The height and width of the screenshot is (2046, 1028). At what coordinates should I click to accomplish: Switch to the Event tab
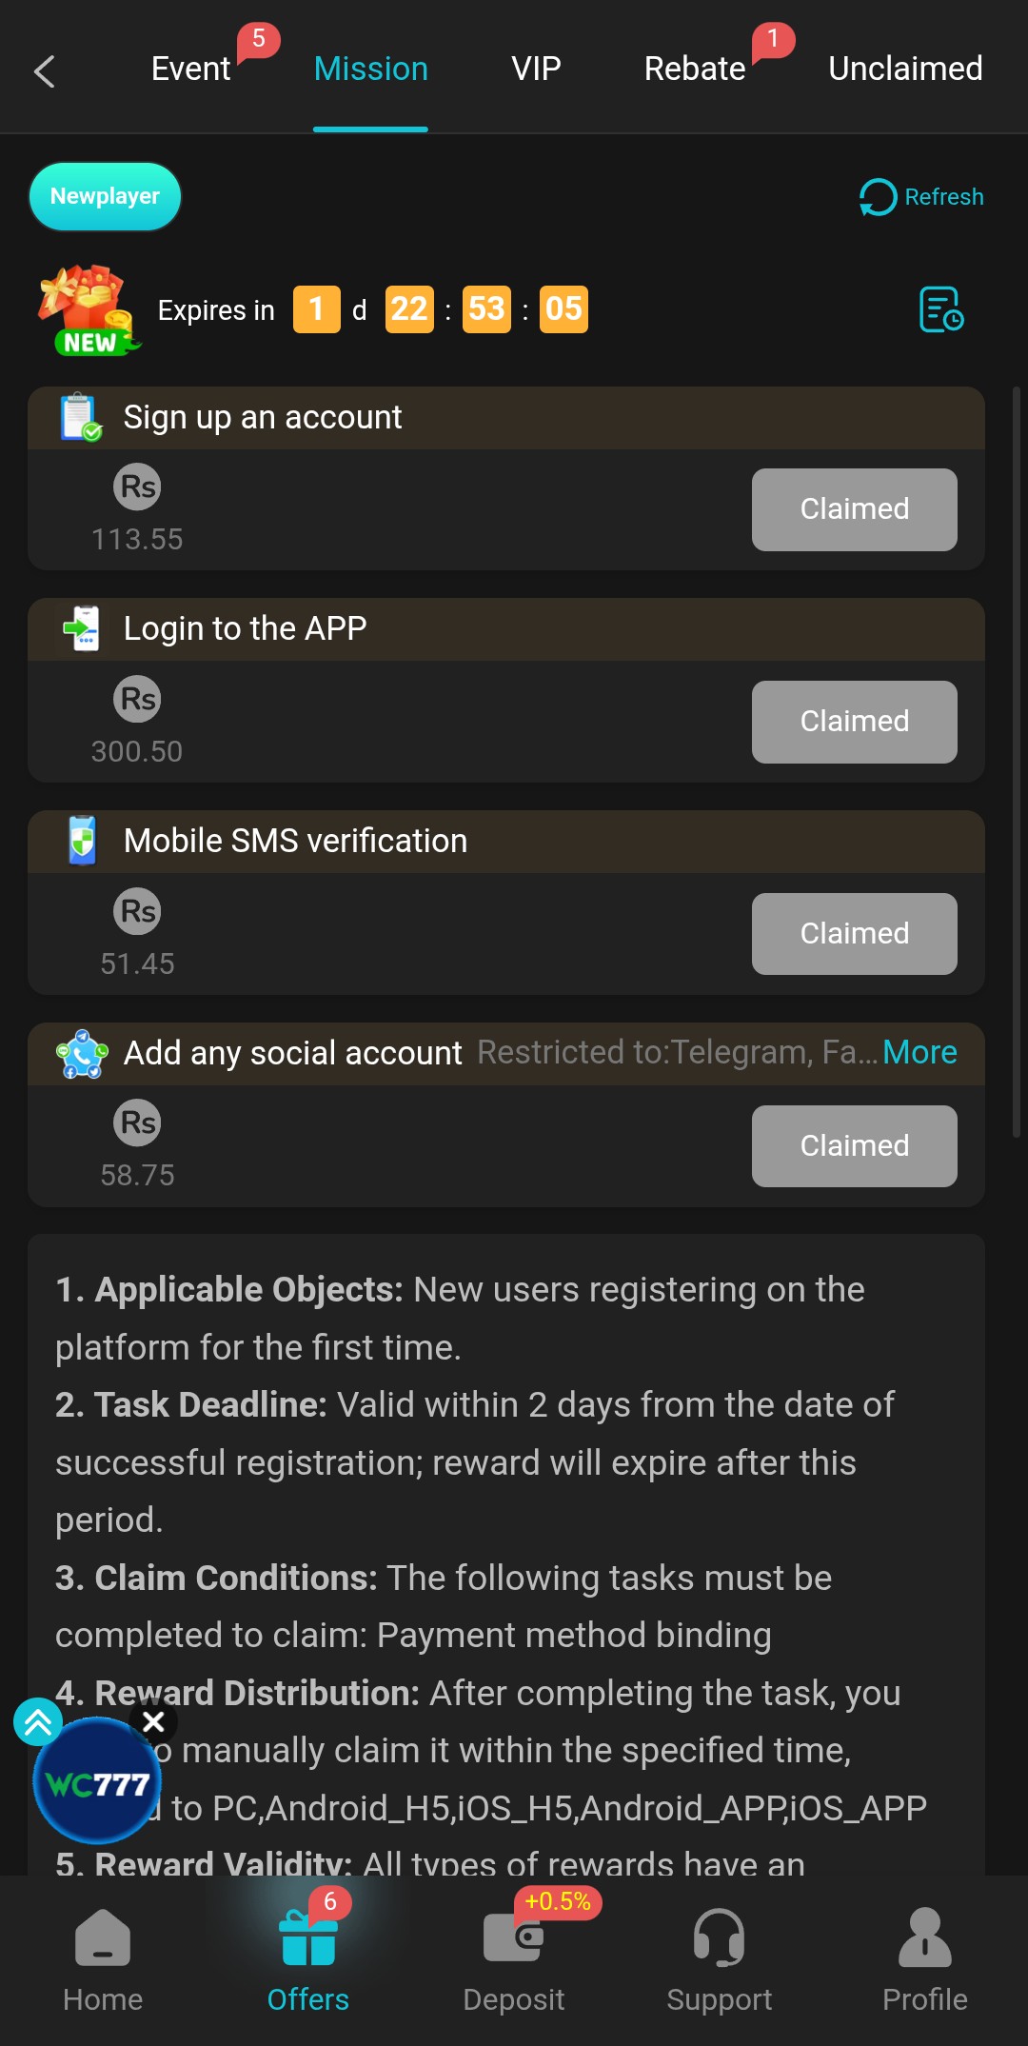click(x=190, y=69)
